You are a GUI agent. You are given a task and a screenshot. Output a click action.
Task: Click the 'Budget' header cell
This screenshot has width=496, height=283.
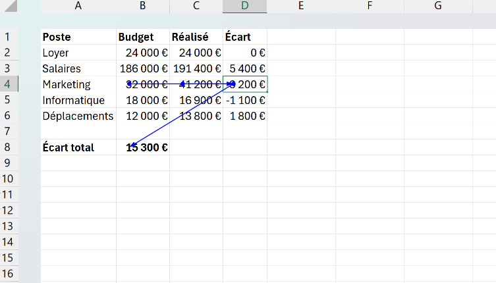click(x=143, y=37)
